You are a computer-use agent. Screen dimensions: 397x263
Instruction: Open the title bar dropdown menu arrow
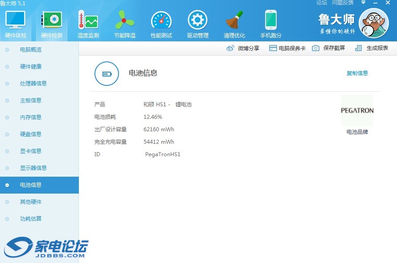(x=363, y=3)
